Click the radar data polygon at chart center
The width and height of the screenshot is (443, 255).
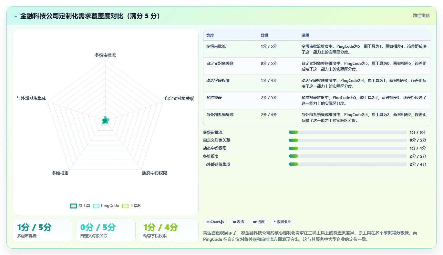tap(105, 120)
